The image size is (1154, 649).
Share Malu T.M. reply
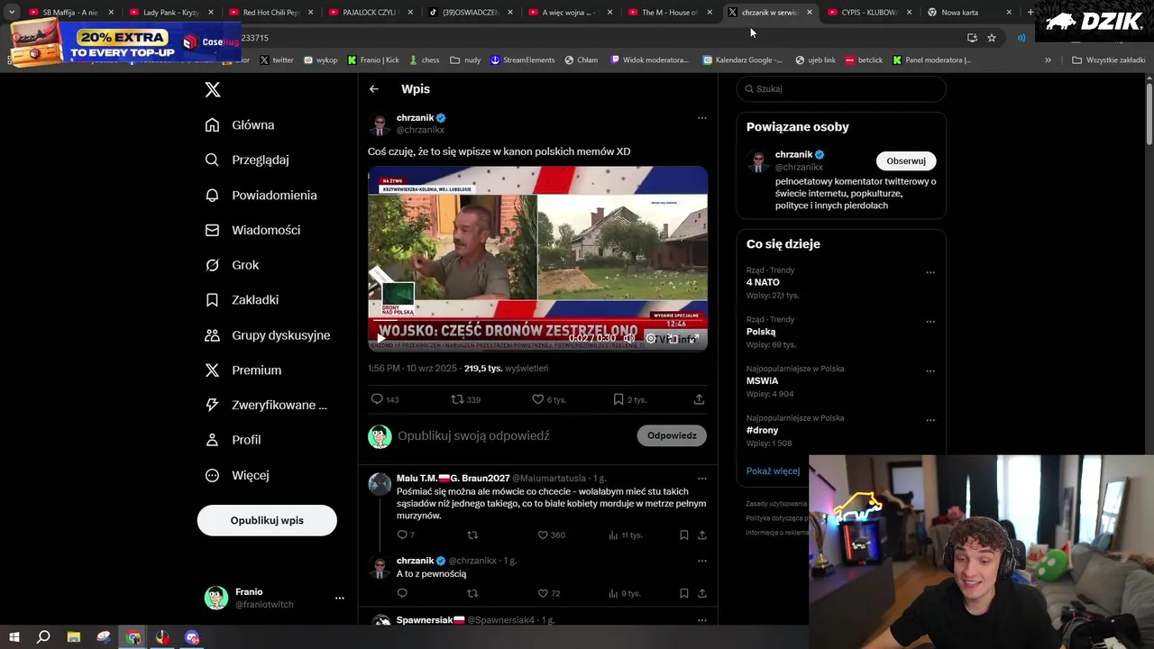coord(701,535)
